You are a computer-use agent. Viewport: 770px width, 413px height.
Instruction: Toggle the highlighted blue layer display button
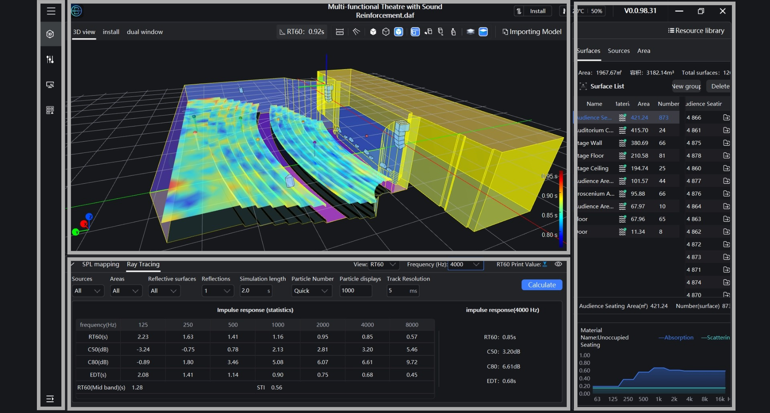coord(483,32)
